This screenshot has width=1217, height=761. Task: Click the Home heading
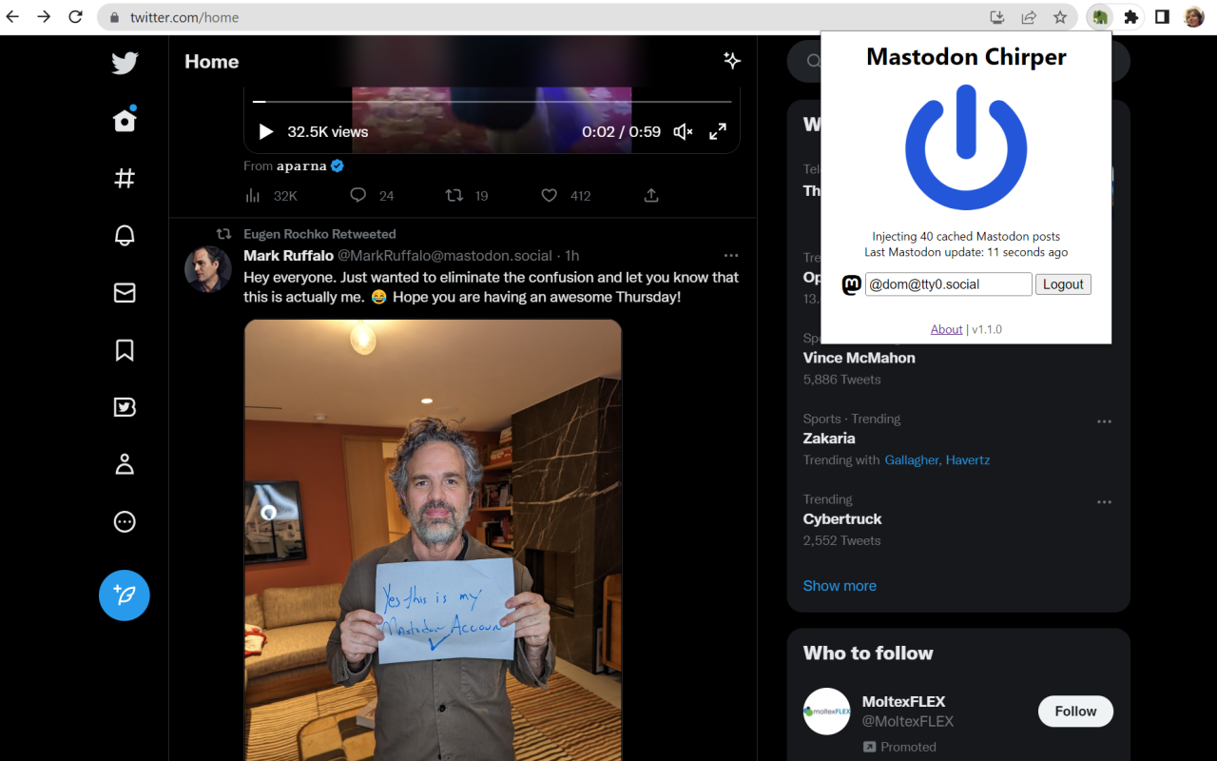click(211, 62)
